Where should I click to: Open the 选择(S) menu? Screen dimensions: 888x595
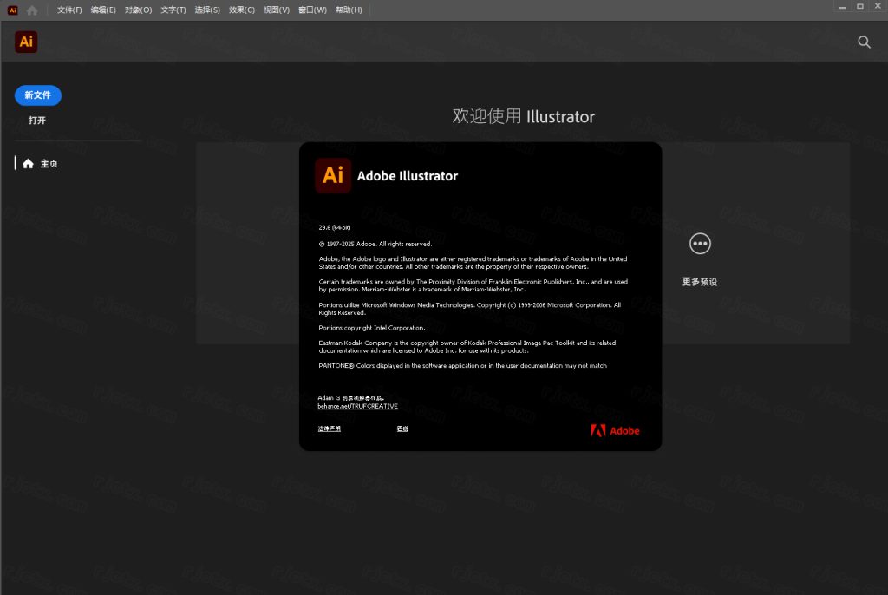pos(207,10)
